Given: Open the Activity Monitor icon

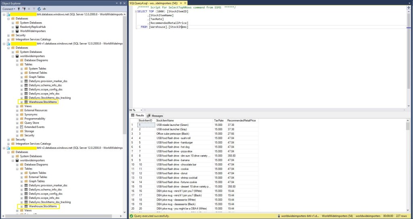Looking at the screenshot, I should tap(44, 8).
